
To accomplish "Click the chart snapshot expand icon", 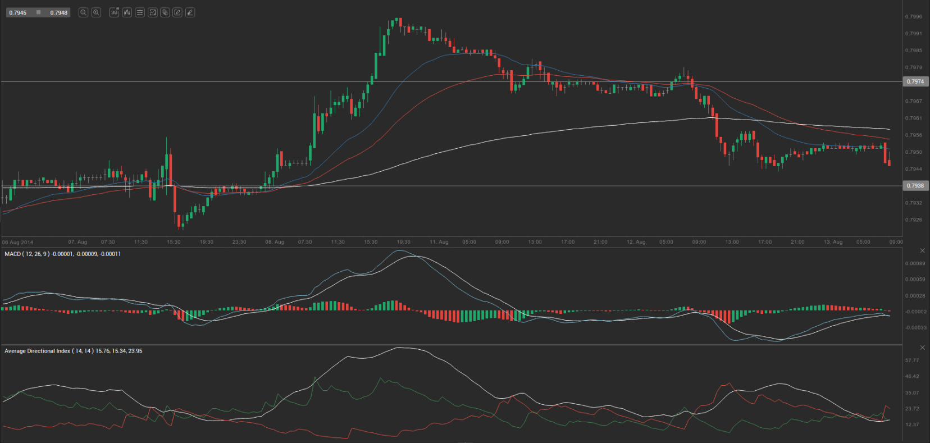I will [152, 12].
